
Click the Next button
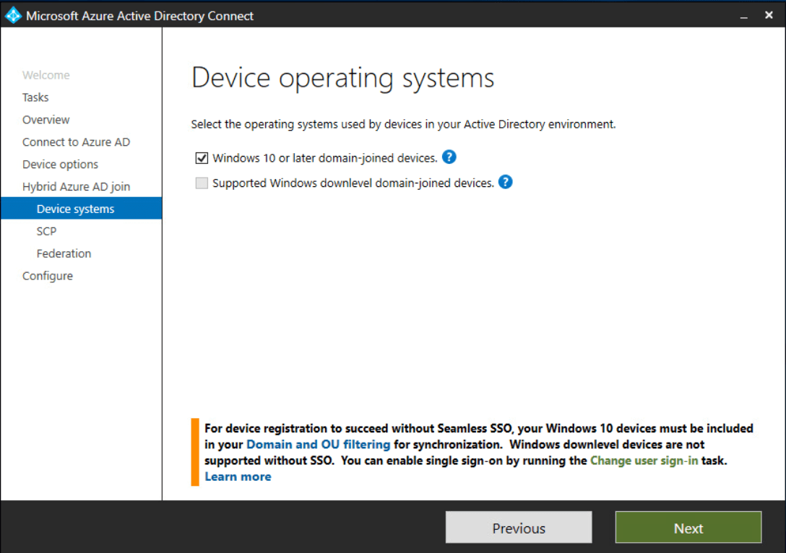pos(687,527)
